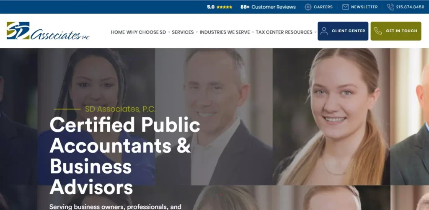
Task: Expand the Services dropdown arrow
Action: coord(197,32)
